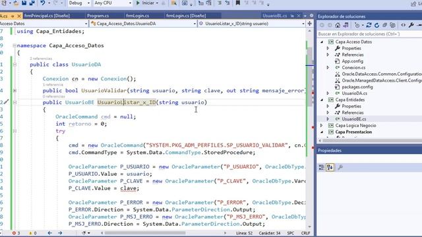Image resolution: width=422 pixels, height=237 pixels.
Task: Open the UsuarioListar_x_ID member dropdown
Action: coord(252,24)
